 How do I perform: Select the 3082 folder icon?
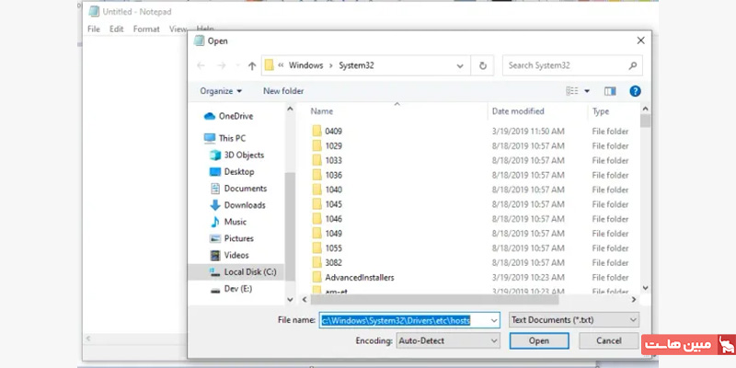click(317, 262)
